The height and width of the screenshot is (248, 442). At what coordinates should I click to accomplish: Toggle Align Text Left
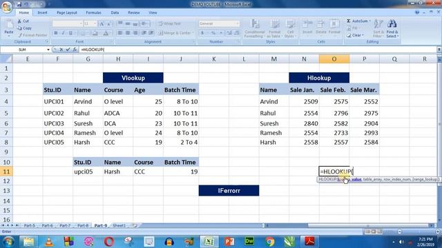coord(120,33)
